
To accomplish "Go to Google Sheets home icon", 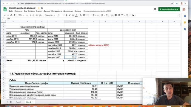I will (5, 9).
